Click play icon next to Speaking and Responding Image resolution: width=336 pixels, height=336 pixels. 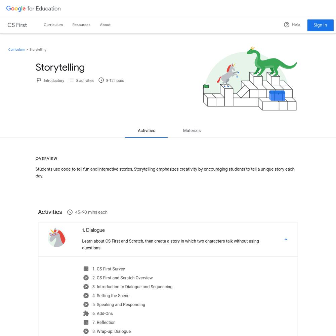tap(86, 304)
